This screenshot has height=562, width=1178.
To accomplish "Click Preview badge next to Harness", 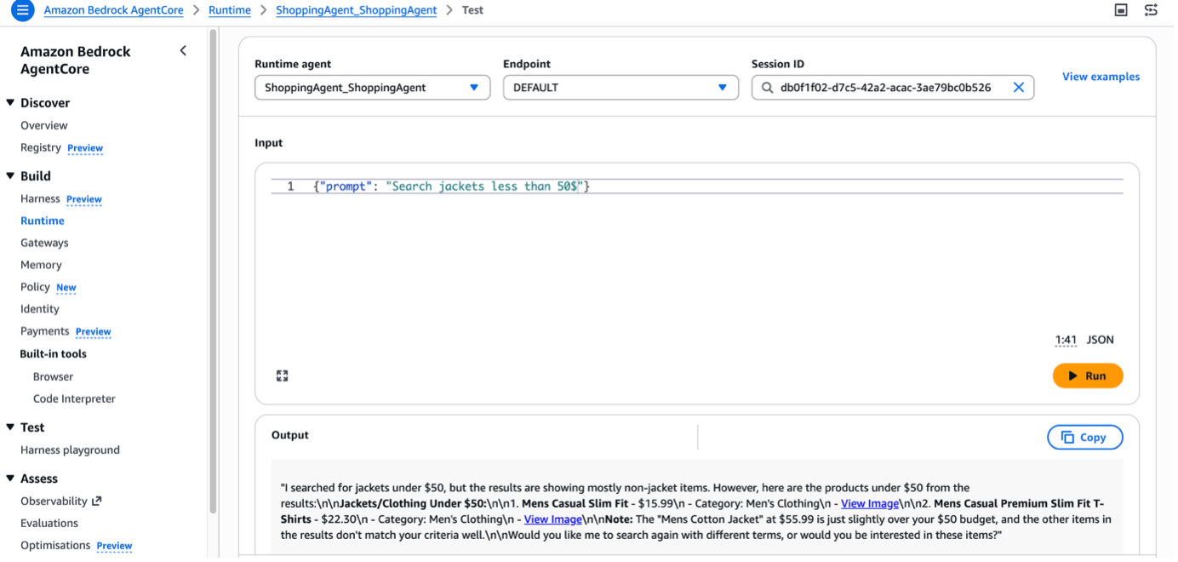I will click(x=84, y=199).
